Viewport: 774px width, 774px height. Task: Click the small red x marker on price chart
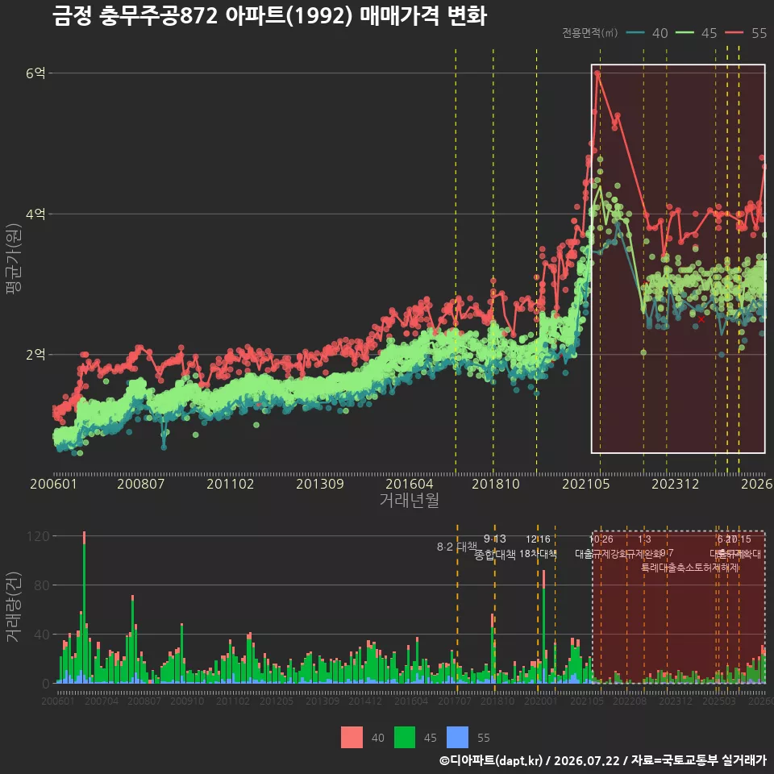[x=701, y=319]
